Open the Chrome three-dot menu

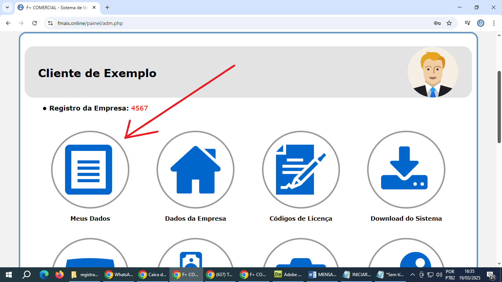(x=494, y=23)
